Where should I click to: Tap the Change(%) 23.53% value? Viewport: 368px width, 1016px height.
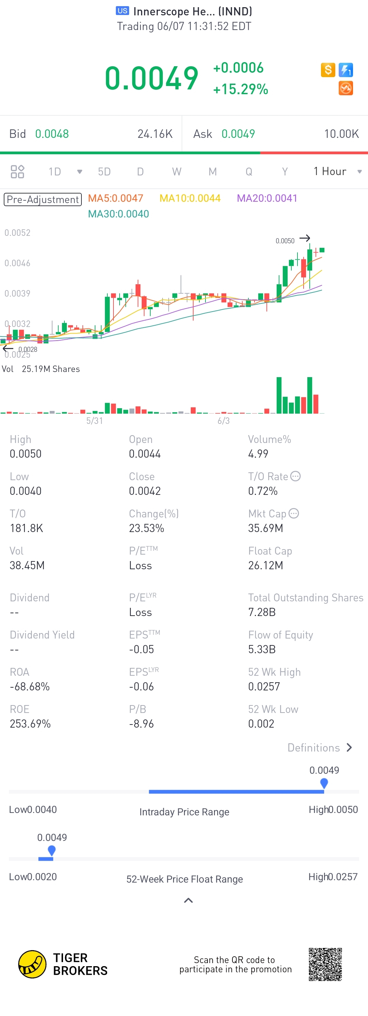pos(147,528)
